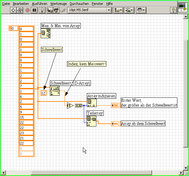Select the Max. & Min. von Array function node
Viewport: 189px width, 176px height.
pos(46,33)
